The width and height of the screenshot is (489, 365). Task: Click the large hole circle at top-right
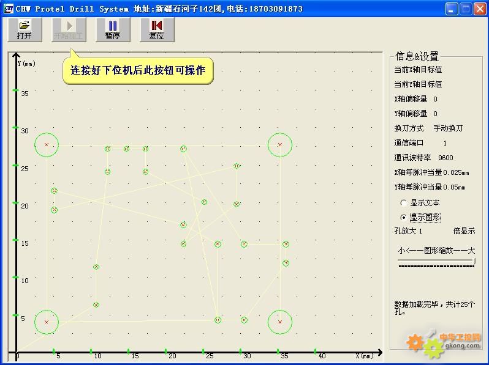pyautogui.click(x=280, y=145)
